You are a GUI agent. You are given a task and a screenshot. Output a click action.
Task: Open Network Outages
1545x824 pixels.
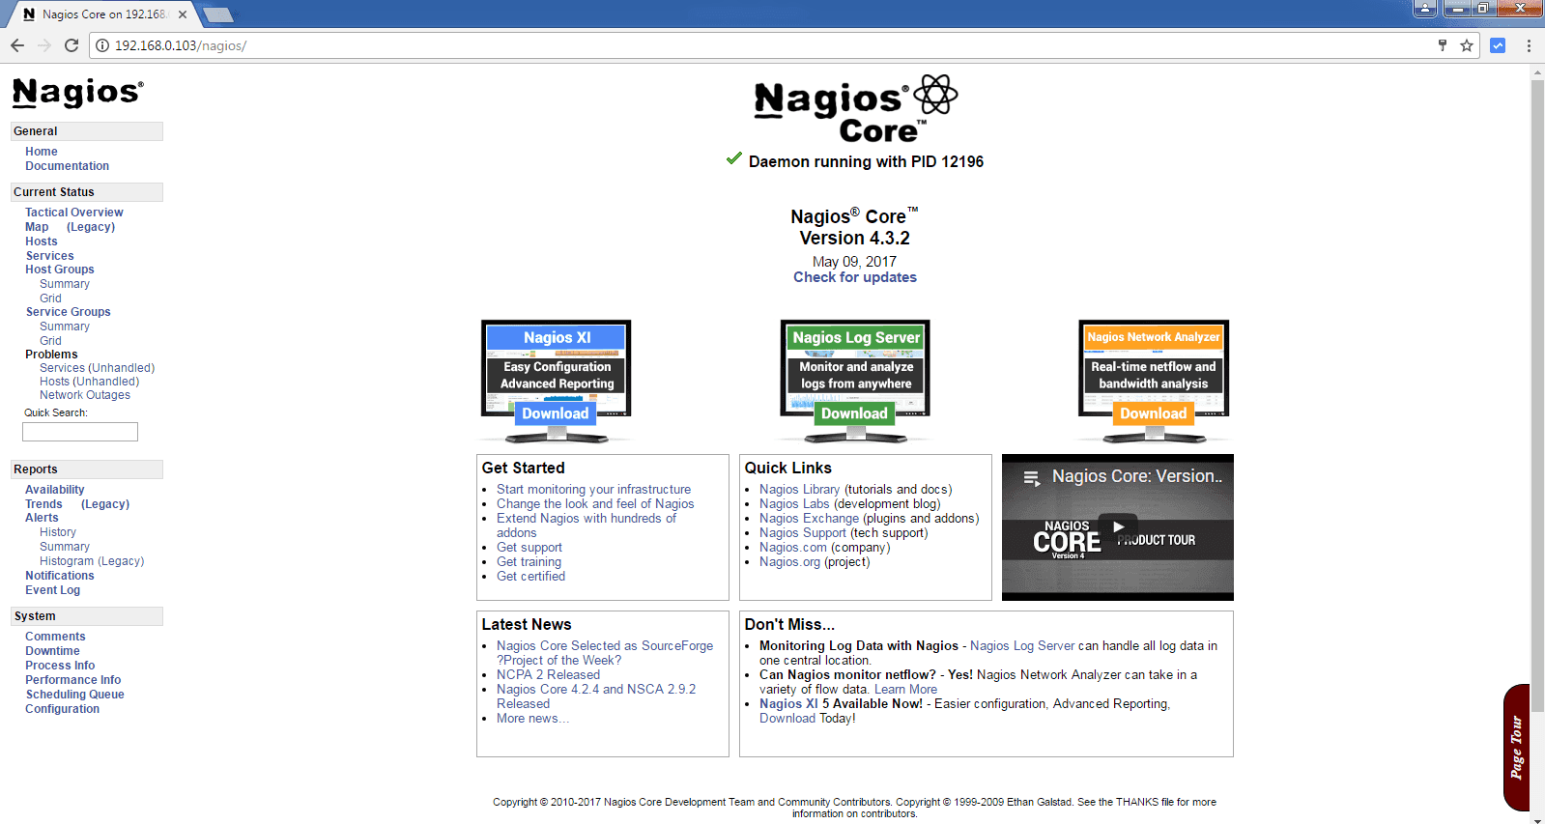pyautogui.click(x=85, y=395)
